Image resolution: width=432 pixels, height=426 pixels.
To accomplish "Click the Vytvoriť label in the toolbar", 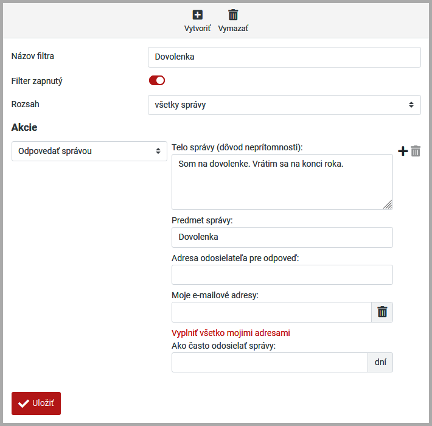I will tap(197, 29).
